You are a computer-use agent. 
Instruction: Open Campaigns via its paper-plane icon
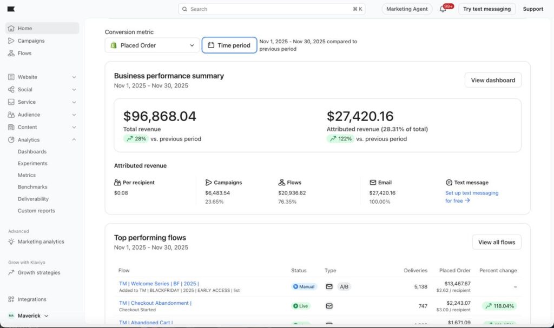pyautogui.click(x=11, y=41)
